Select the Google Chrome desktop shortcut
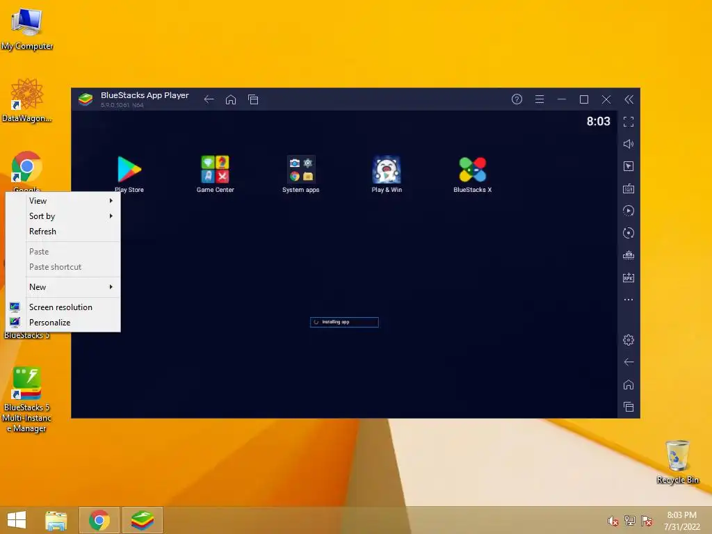 click(x=27, y=172)
